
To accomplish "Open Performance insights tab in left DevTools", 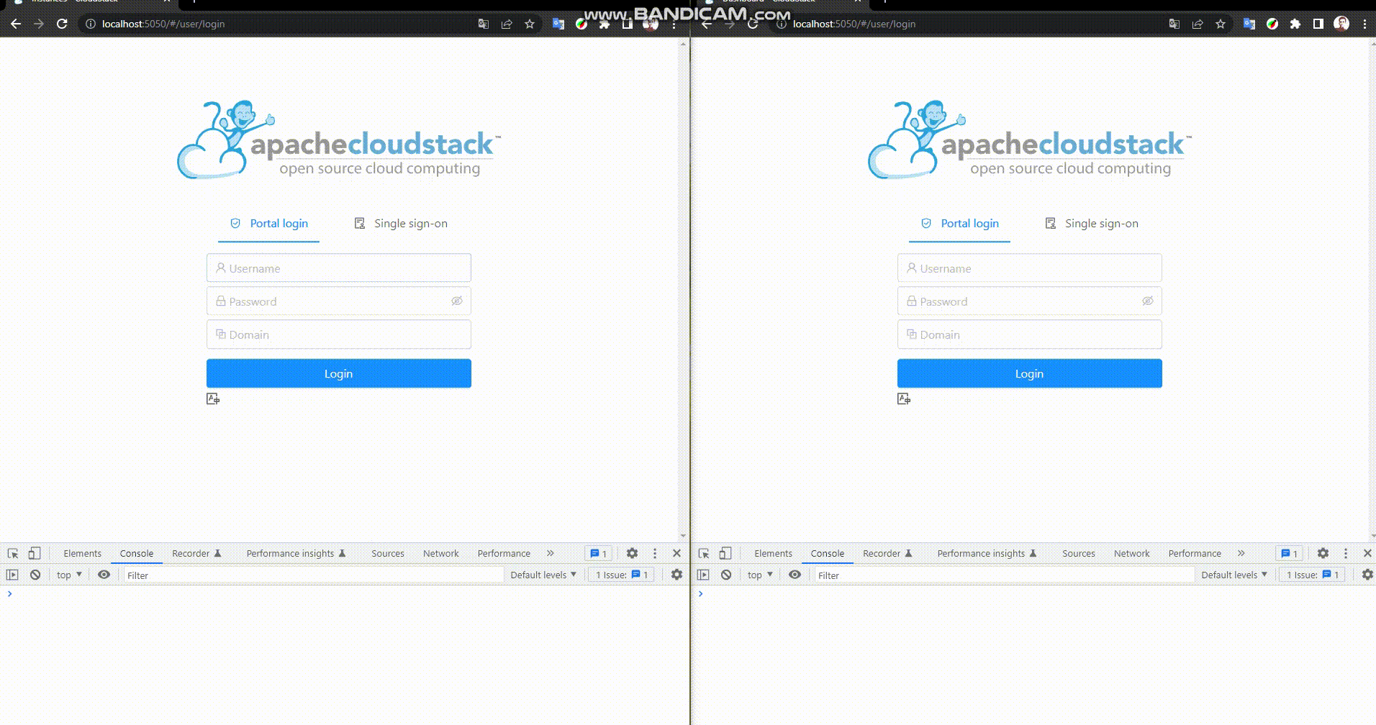I will coord(296,553).
